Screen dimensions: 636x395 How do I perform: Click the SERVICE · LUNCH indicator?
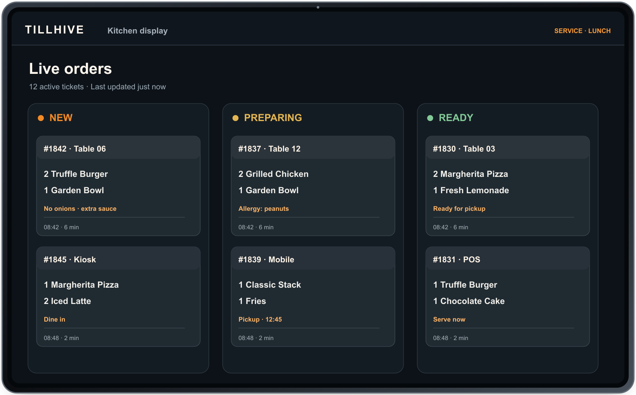click(x=582, y=31)
